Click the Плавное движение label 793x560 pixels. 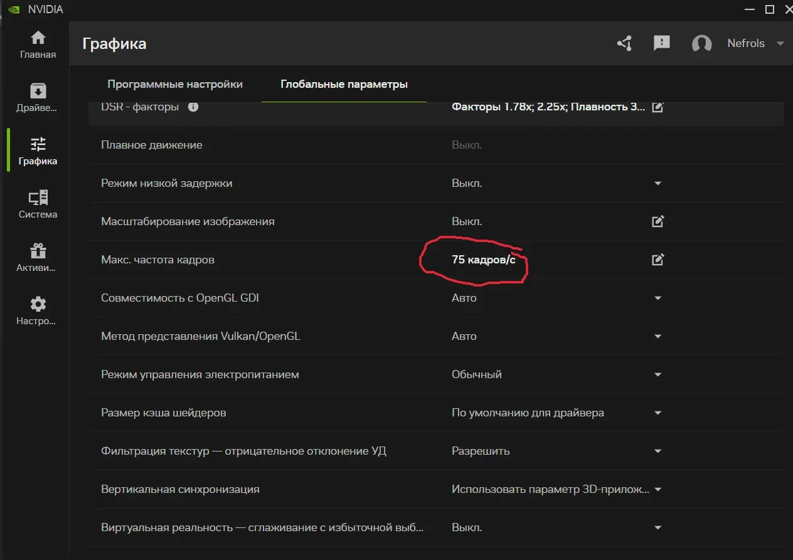coord(151,145)
